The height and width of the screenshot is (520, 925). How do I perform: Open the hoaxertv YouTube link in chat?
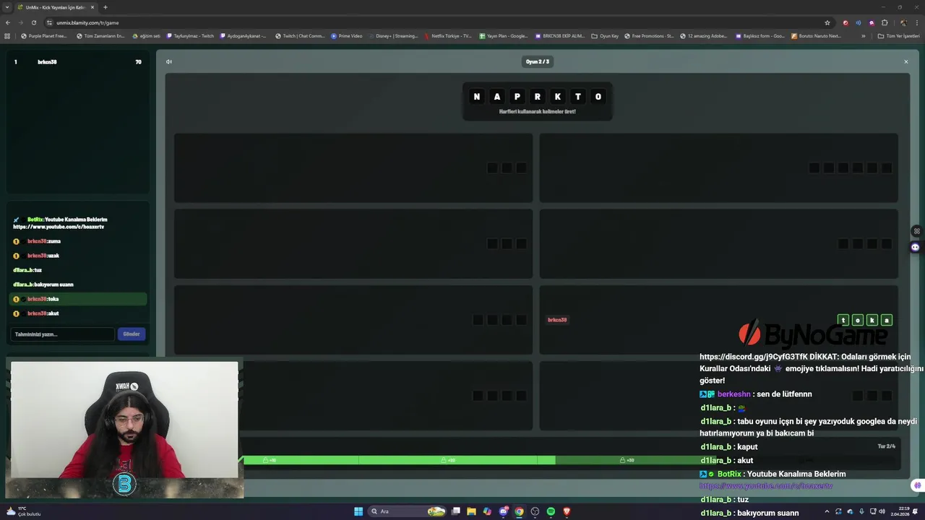[x=59, y=227]
